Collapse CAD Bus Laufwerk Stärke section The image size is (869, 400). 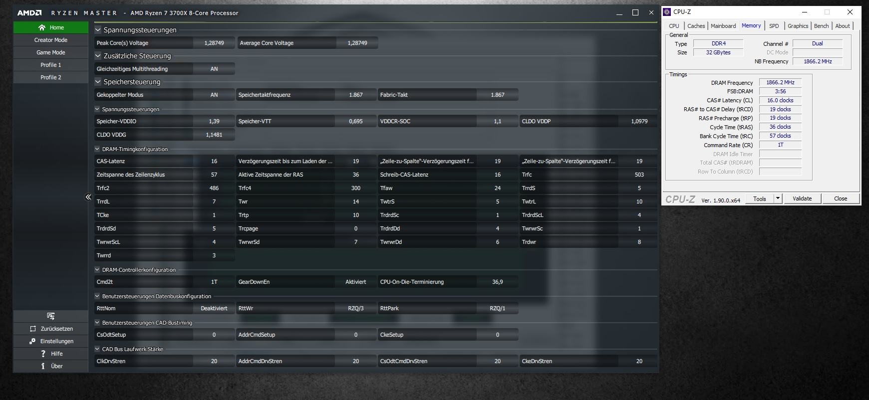click(97, 349)
